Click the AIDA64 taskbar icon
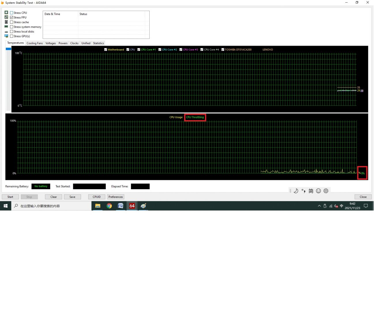Screen dimensions: 374x312 (132, 206)
